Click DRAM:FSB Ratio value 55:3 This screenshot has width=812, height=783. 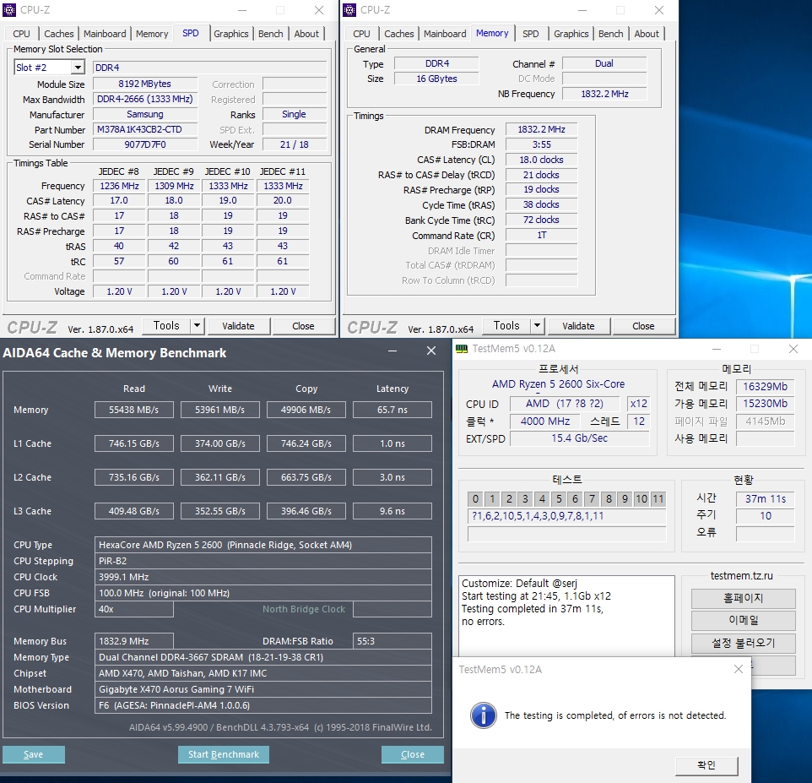[x=392, y=641]
